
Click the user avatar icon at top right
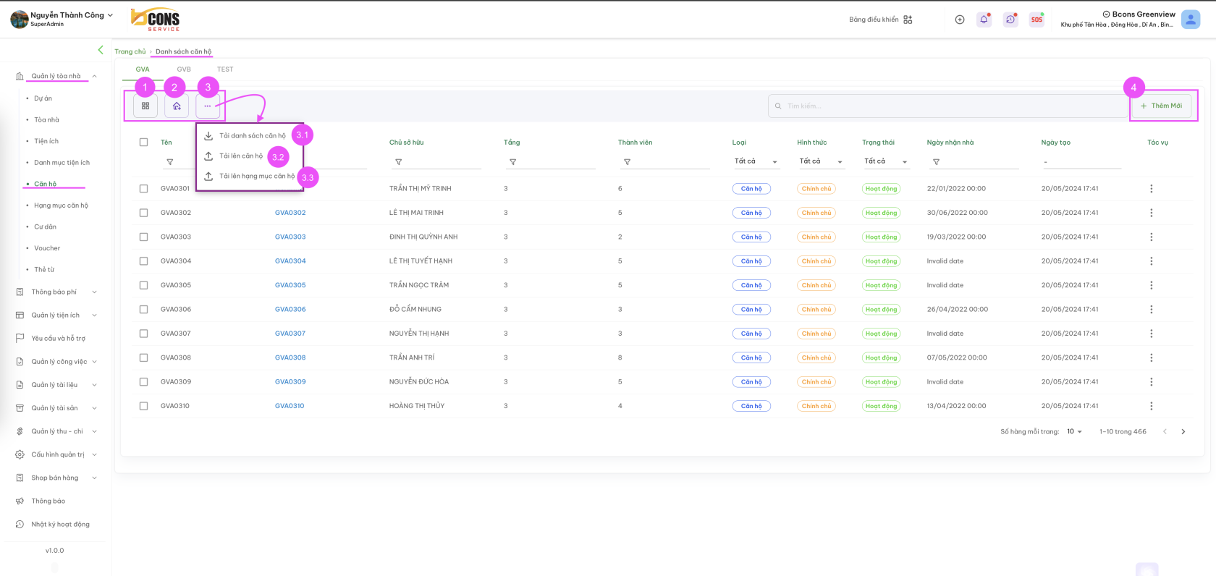pos(1191,20)
